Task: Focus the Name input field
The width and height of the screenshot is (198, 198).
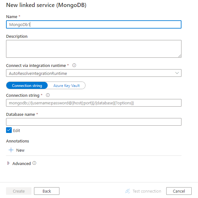Action: coord(93,25)
